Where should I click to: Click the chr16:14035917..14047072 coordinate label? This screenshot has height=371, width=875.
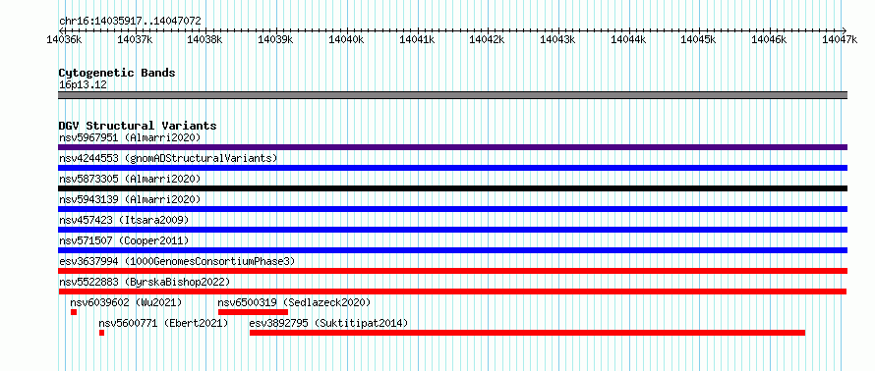click(x=130, y=22)
